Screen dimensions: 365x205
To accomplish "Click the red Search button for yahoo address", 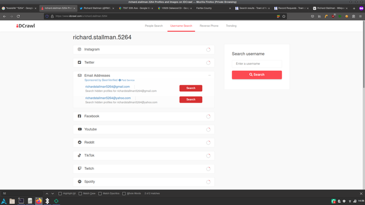I will [x=190, y=100].
